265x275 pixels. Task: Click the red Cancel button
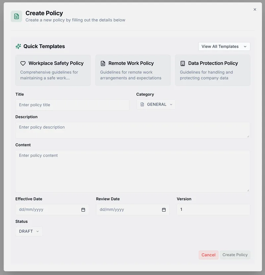tap(208, 255)
